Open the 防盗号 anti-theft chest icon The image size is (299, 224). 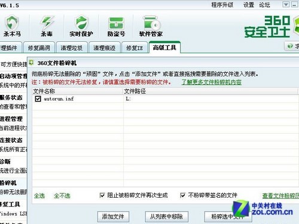pos(116,26)
